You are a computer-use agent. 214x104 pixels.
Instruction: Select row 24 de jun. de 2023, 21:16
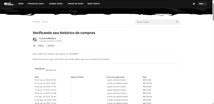[106, 87]
